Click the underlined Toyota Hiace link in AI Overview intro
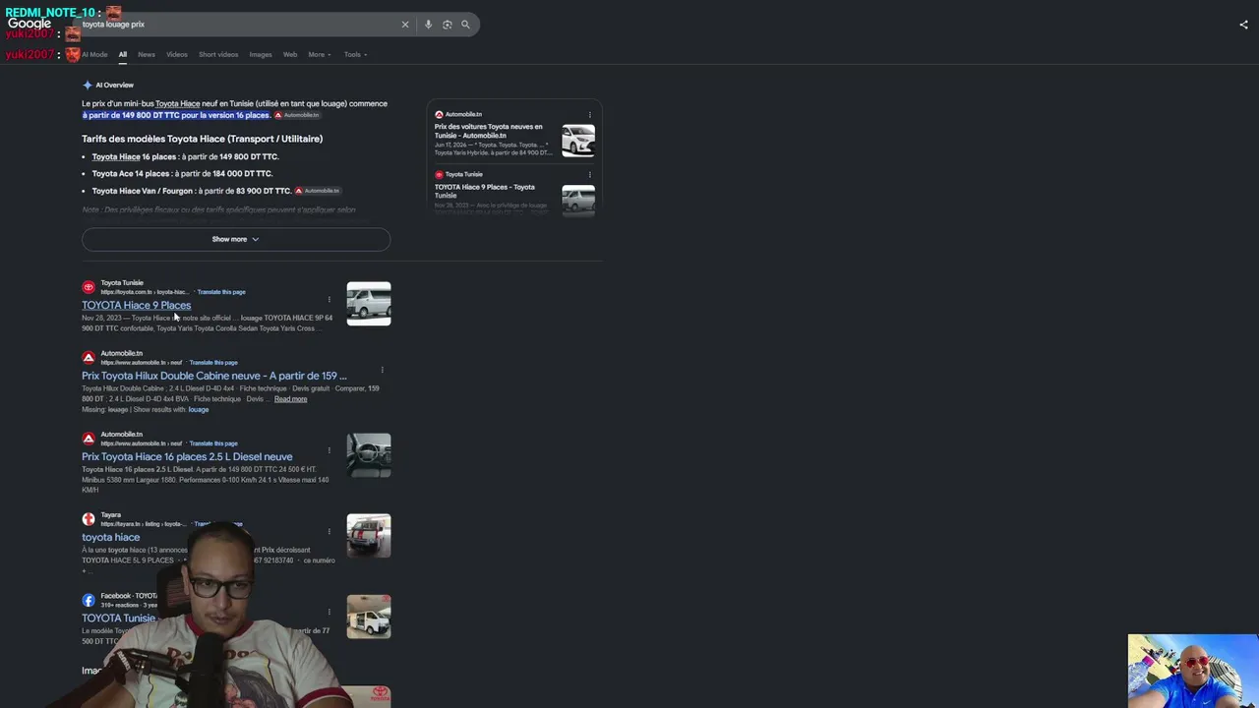Screen dimensions: 1259x708 (177, 103)
